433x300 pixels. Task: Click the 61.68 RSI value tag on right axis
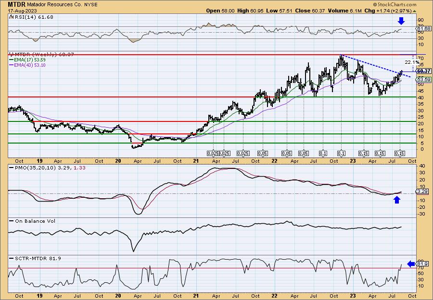[x=424, y=29]
